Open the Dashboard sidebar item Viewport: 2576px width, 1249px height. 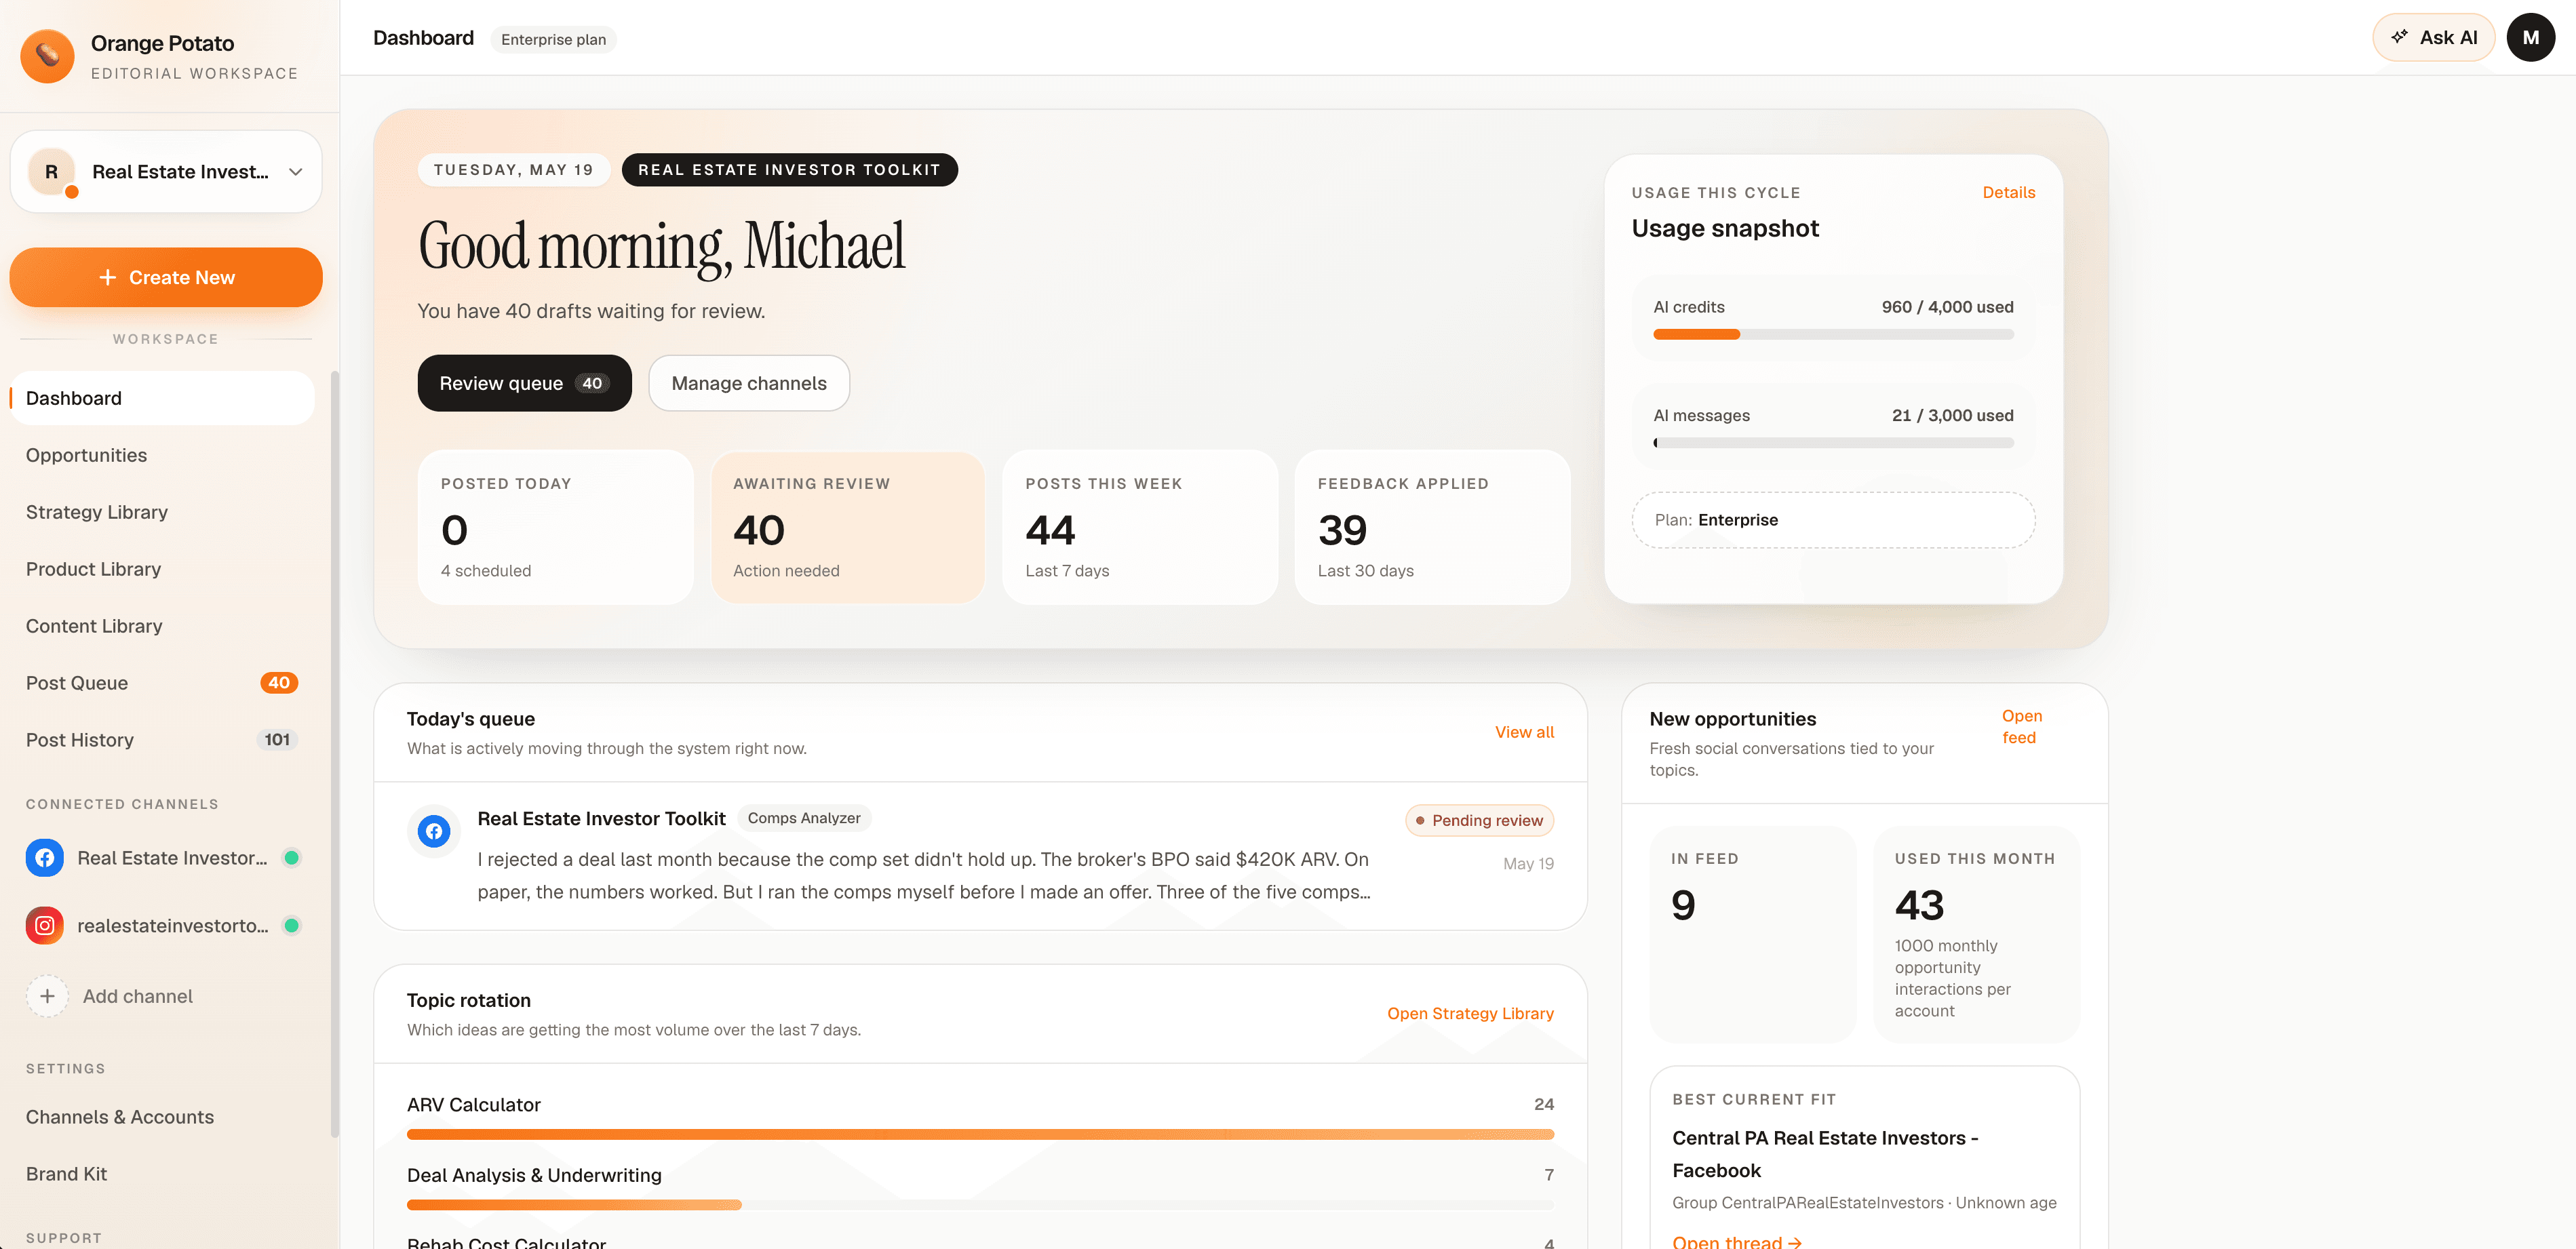point(162,398)
